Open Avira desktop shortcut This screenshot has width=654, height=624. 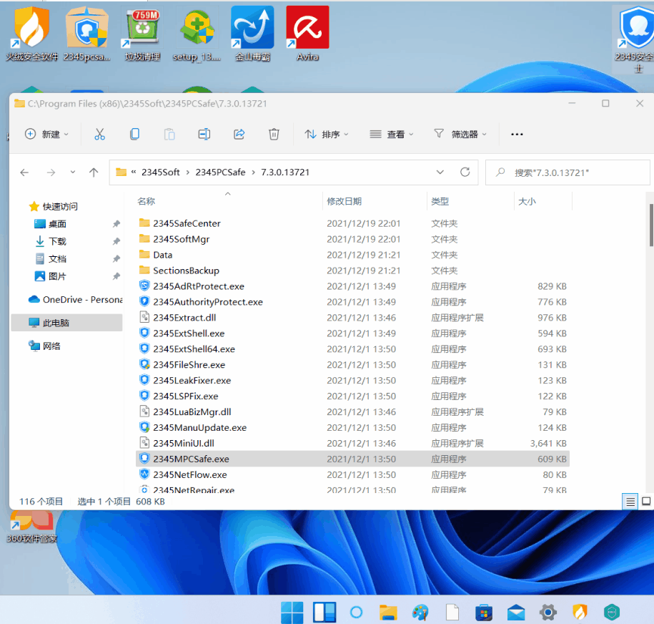pyautogui.click(x=307, y=34)
